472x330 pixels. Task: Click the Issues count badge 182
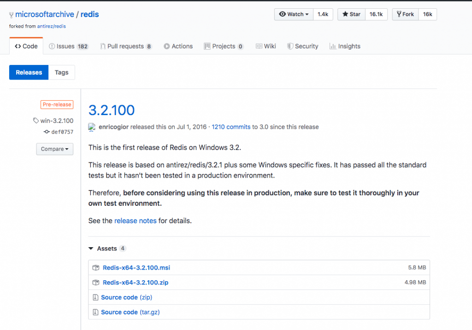pos(83,46)
